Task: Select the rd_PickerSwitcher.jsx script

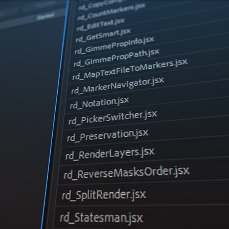Action: pos(113,118)
